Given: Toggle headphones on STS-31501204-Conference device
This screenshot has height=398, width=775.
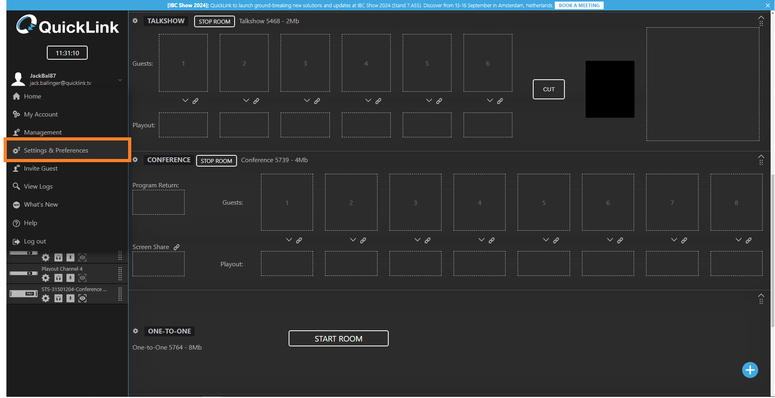Looking at the screenshot, I should [58, 298].
